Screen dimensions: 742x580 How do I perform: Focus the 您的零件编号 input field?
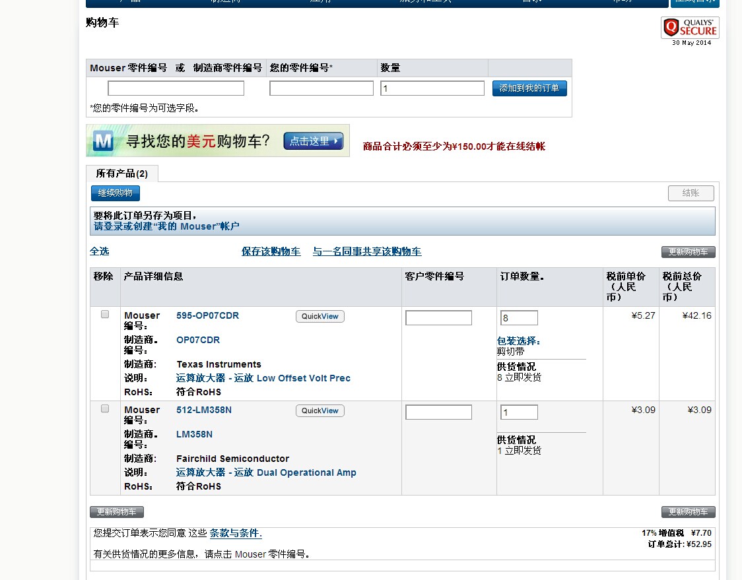point(321,88)
